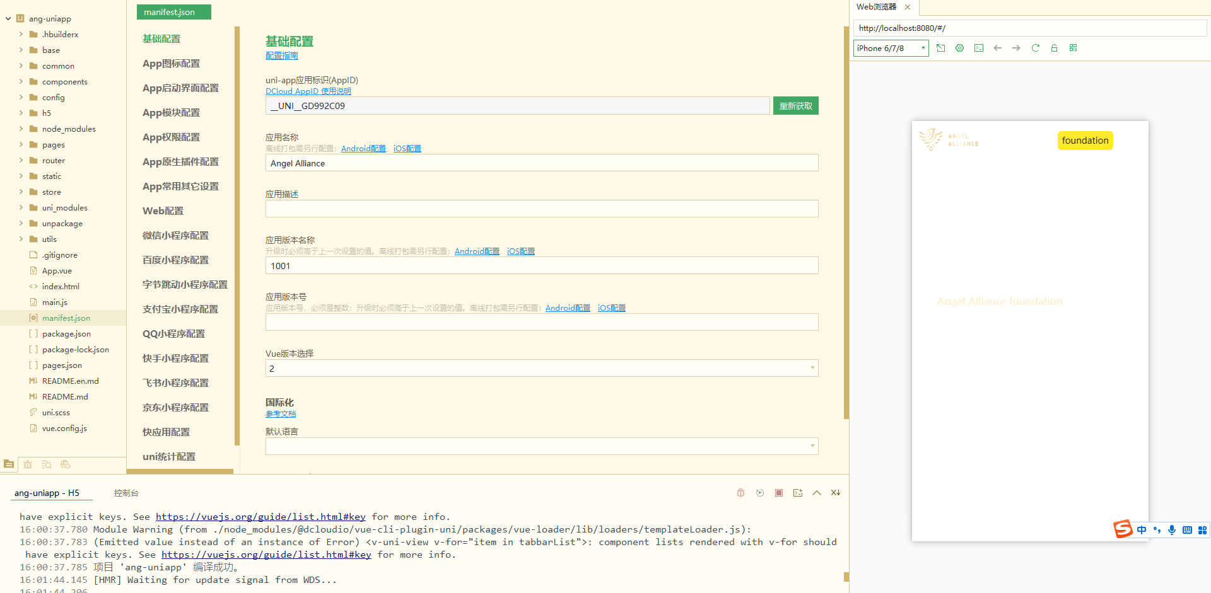1211x593 pixels.
Task: Open the 配置指南 link
Action: pos(281,56)
